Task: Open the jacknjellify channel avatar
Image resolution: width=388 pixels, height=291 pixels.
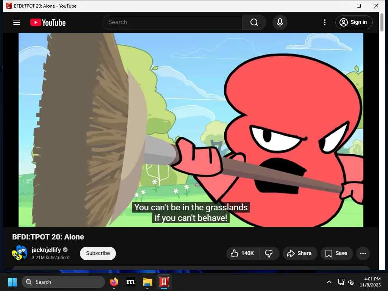Action: 20,253
